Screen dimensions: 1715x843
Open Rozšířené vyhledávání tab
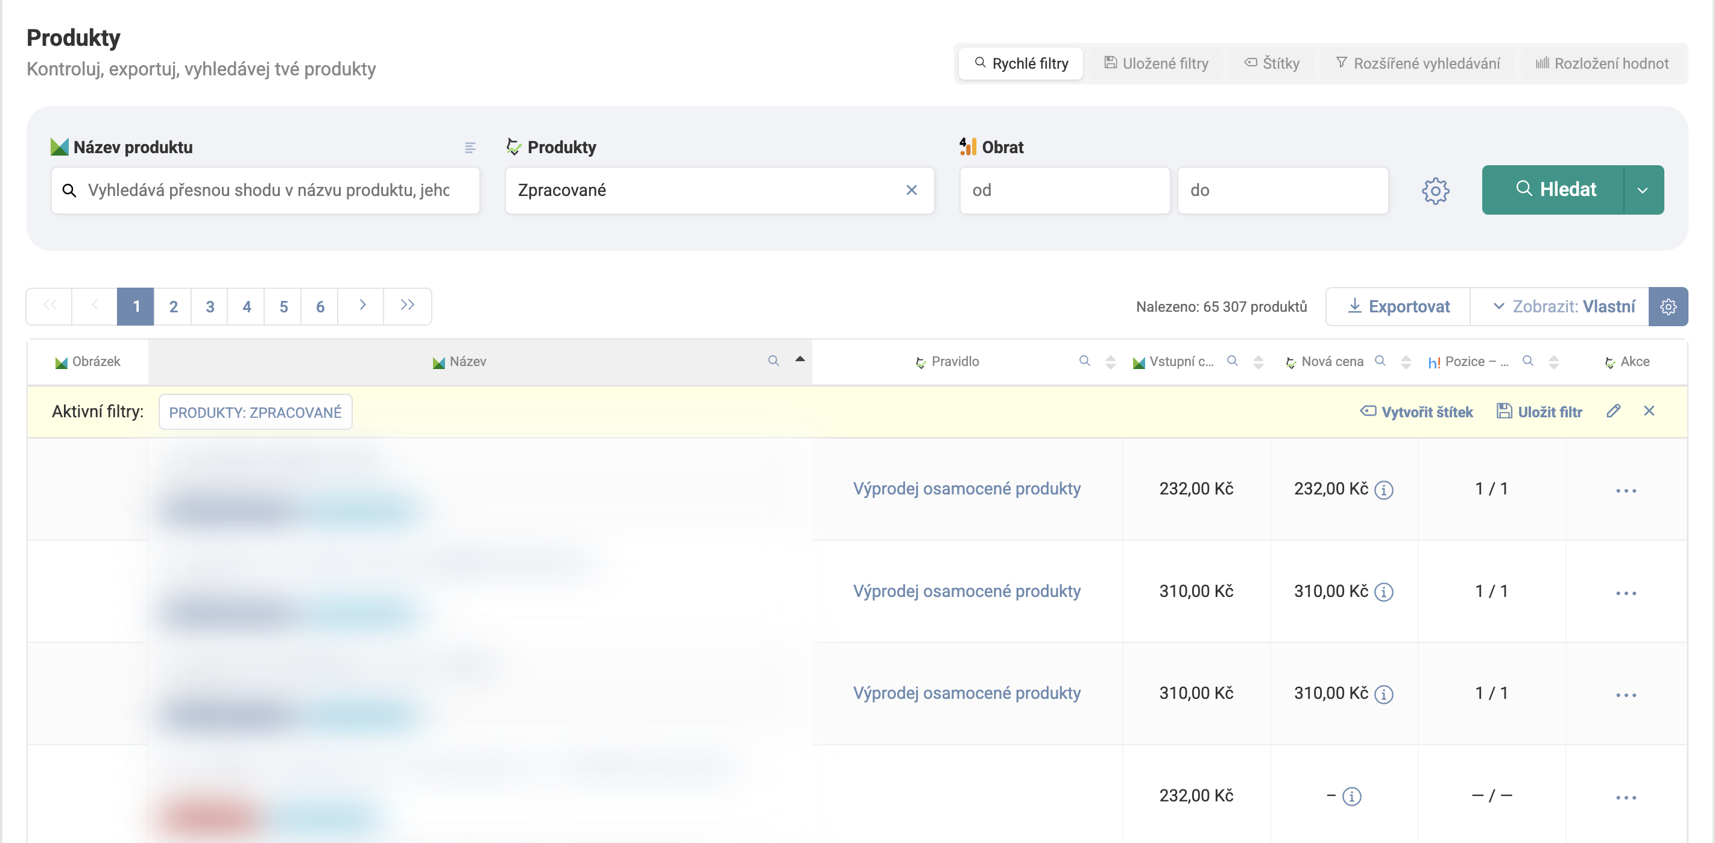pos(1417,63)
